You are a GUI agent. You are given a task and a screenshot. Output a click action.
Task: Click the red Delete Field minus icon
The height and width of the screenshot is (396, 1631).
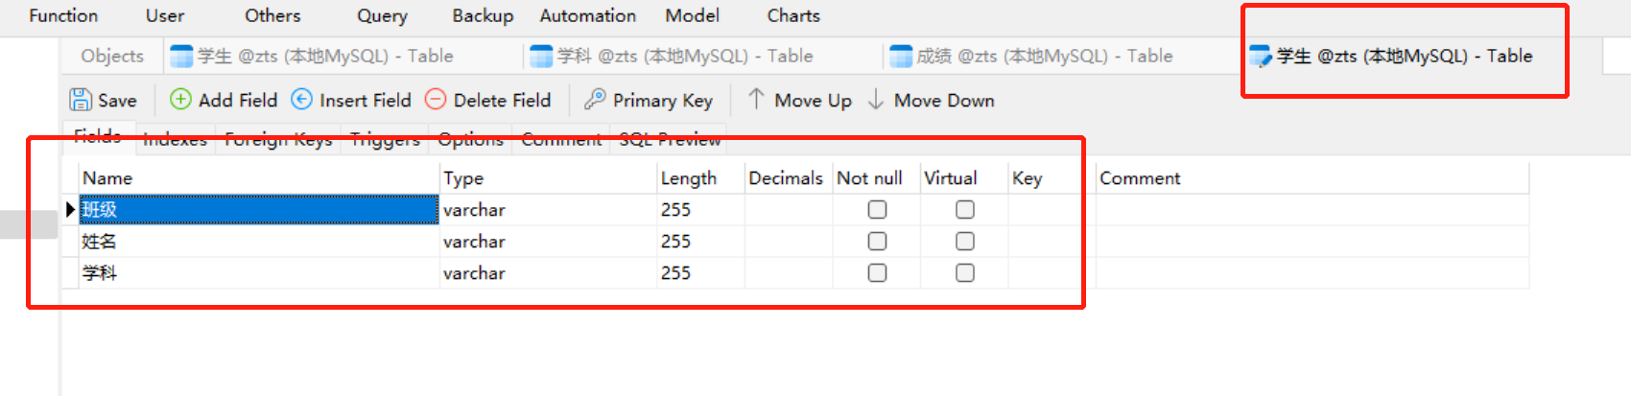coord(436,99)
